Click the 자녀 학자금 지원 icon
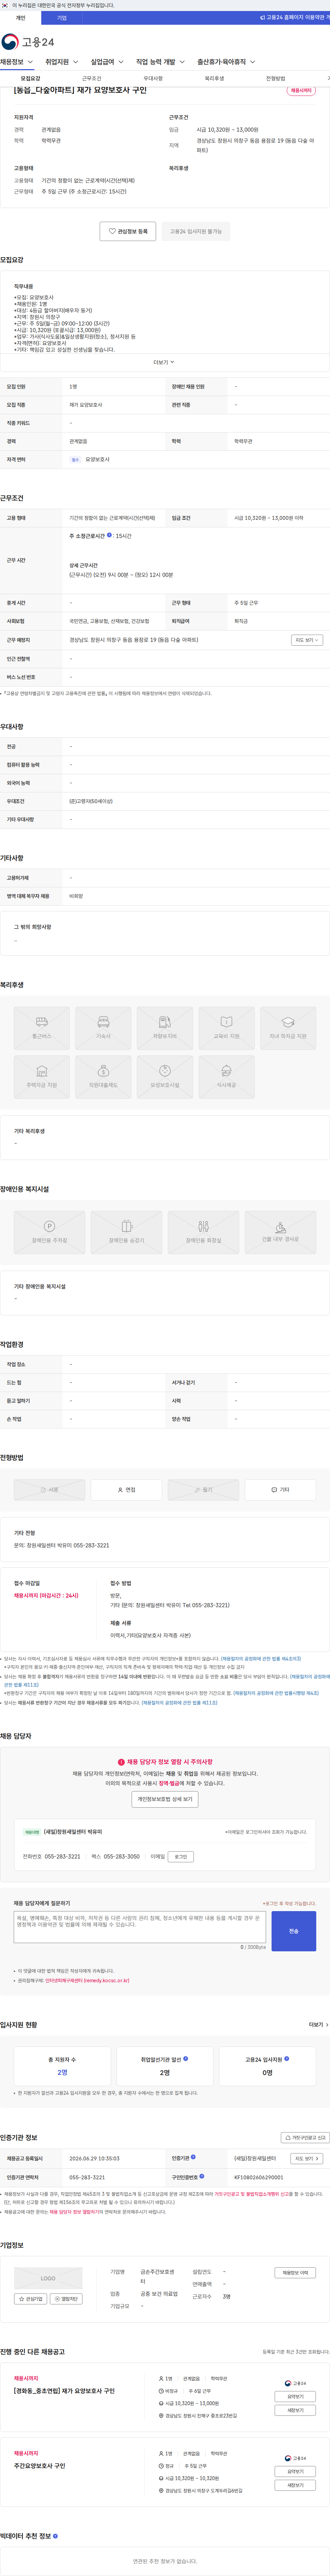This screenshot has height=2576, width=330. pos(288,1028)
